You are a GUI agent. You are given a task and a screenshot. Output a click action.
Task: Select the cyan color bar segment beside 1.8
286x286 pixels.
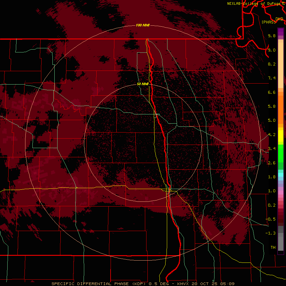point(281,175)
